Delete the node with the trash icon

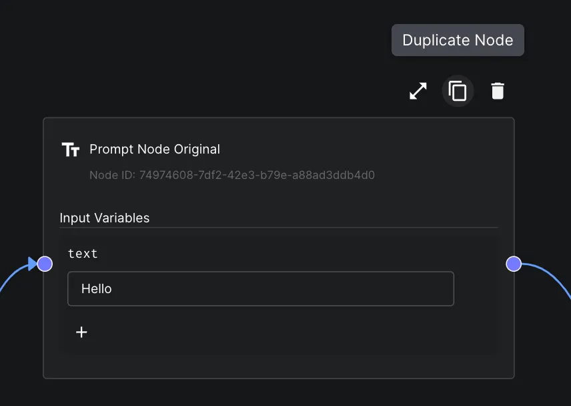click(x=498, y=91)
